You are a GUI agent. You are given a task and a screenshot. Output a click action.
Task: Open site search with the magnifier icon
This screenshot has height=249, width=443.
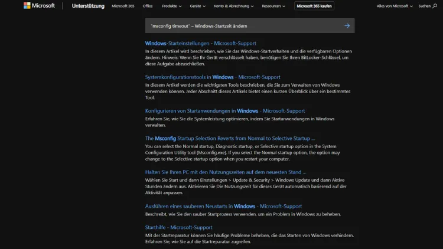[x=435, y=6]
